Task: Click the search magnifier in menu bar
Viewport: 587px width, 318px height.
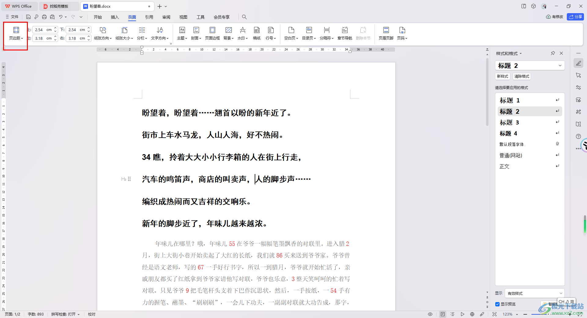Action: [x=244, y=17]
